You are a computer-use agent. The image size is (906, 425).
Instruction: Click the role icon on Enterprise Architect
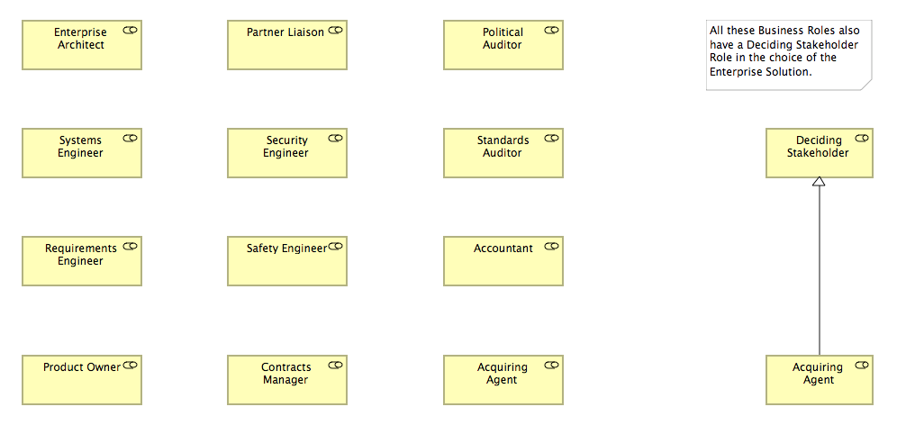coord(130,30)
